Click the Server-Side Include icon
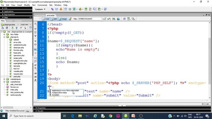The height and width of the screenshot is (119, 212). pos(90,9)
